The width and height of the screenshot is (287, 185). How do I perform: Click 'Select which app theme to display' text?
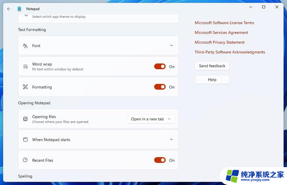click(x=59, y=17)
